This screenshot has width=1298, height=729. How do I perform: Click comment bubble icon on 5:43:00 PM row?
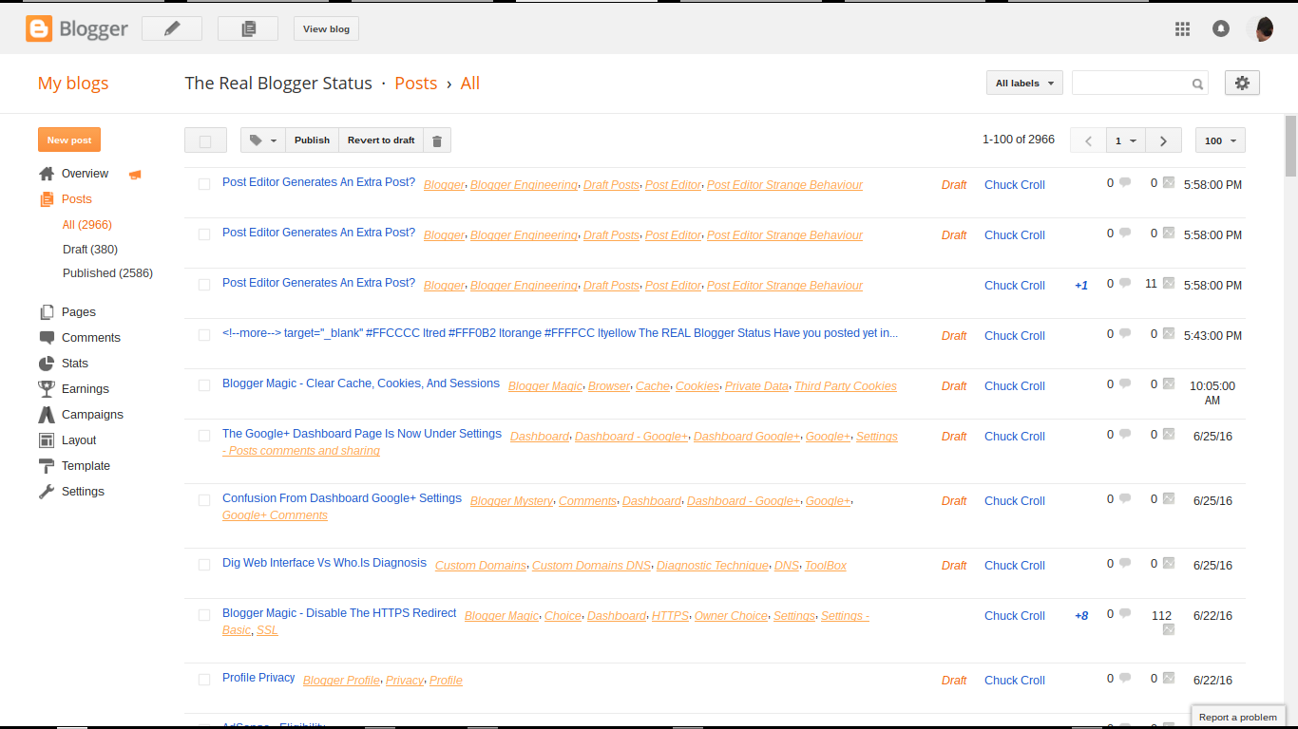pyautogui.click(x=1125, y=334)
